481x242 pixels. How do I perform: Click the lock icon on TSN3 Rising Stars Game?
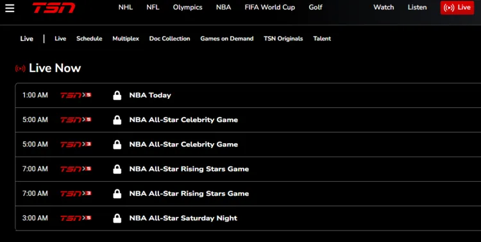117,194
